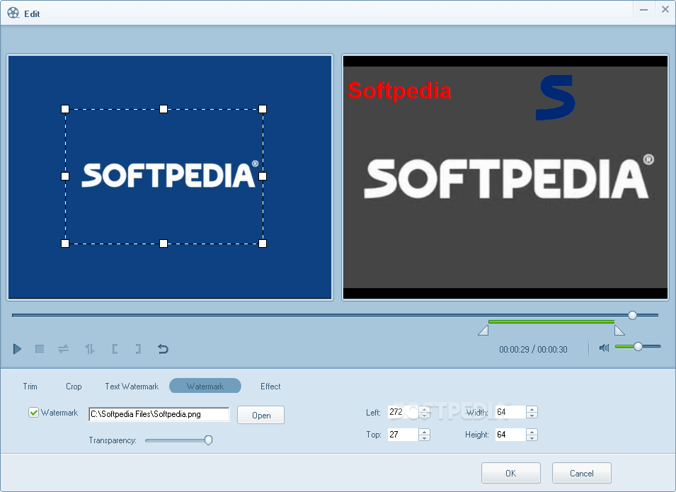This screenshot has width=676, height=492.
Task: Click top-left handle of selection box
Action: (x=65, y=109)
